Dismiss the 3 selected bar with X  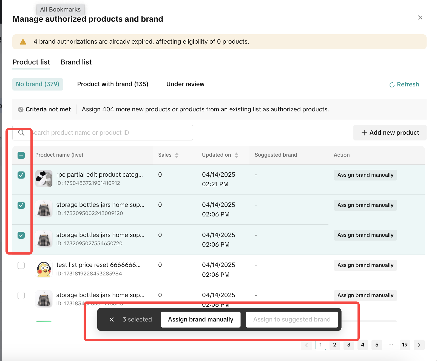pyautogui.click(x=112, y=320)
